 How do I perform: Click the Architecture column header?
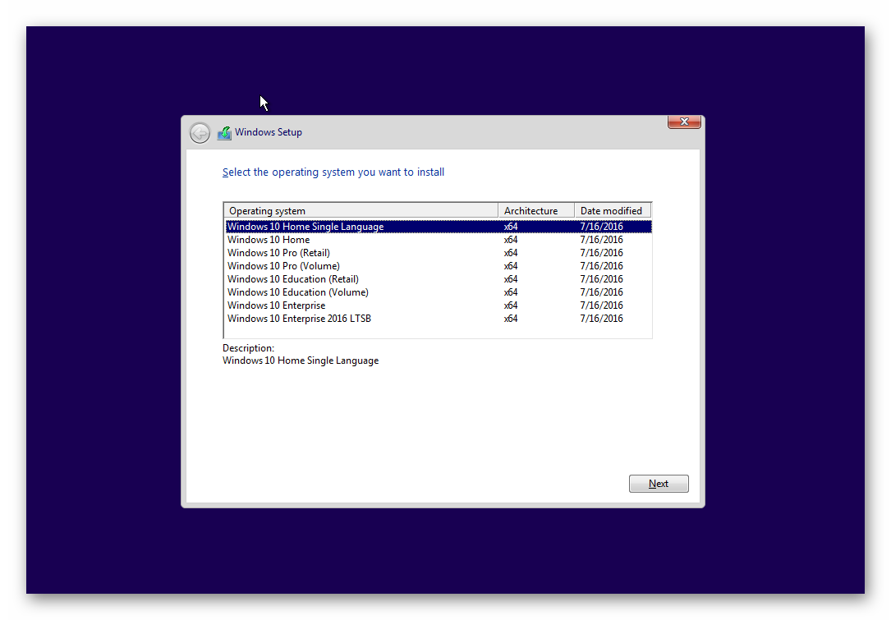[x=536, y=211]
